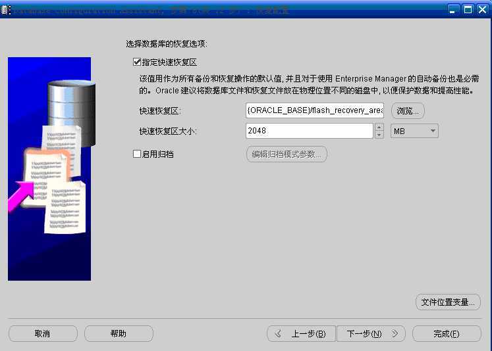The width and height of the screenshot is (492, 351).
Task: Uncheck the 指定快速恢复区 checkbox
Action: [137, 62]
